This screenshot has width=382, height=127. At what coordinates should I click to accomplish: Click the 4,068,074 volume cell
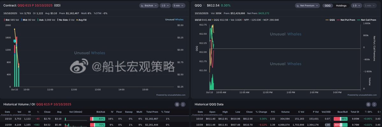pos(284,124)
